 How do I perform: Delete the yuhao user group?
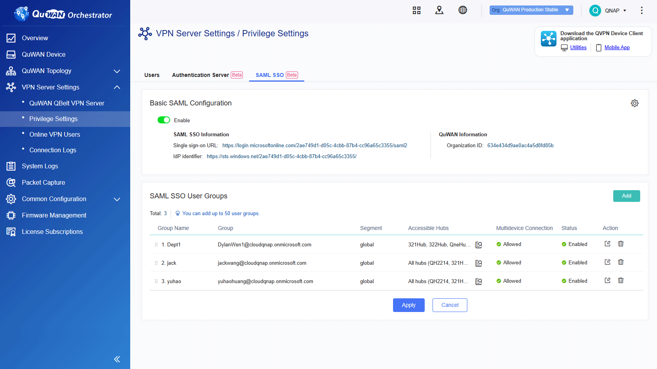(x=621, y=280)
